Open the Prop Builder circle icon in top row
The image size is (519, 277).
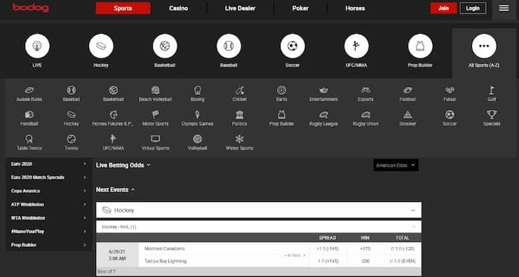[420, 46]
